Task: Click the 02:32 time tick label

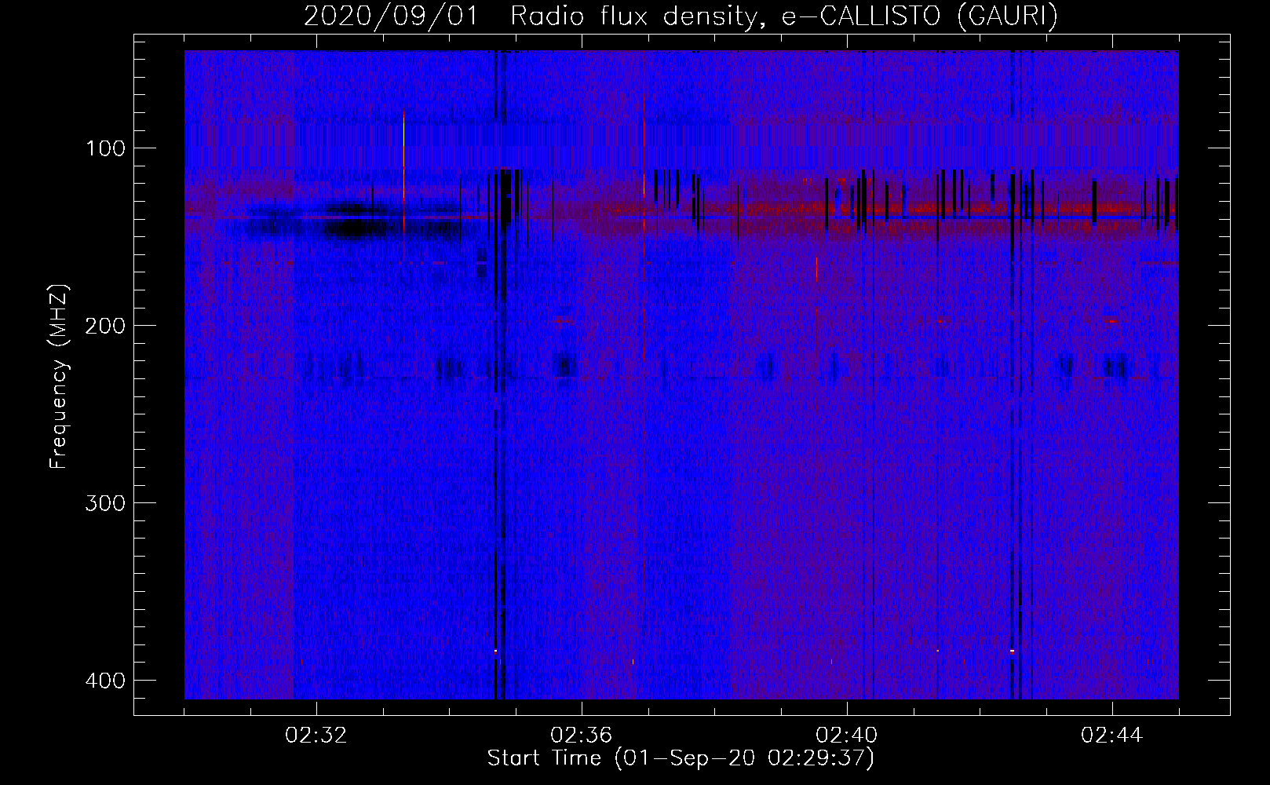Action: click(316, 736)
